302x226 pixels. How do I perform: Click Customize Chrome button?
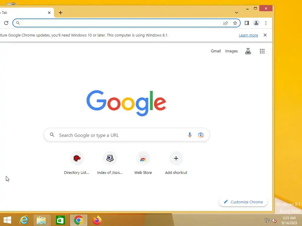pyautogui.click(x=243, y=202)
